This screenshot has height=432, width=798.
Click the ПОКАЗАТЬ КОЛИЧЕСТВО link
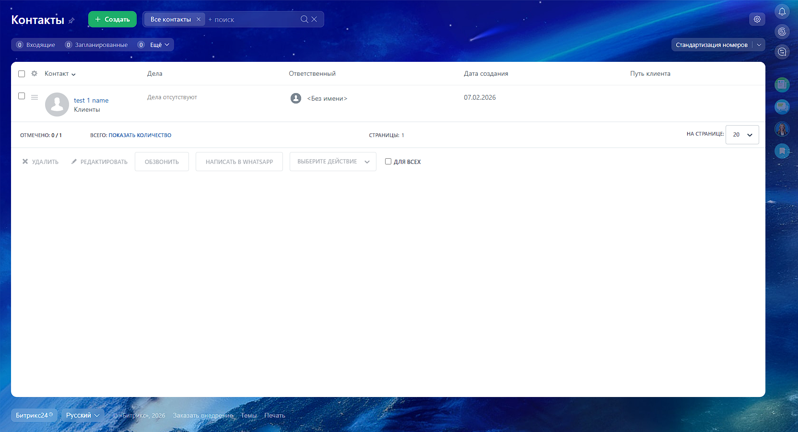coord(140,135)
